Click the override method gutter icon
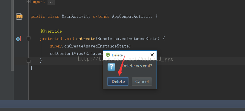This screenshot has height=111, width=245. pyautogui.click(x=19, y=39)
